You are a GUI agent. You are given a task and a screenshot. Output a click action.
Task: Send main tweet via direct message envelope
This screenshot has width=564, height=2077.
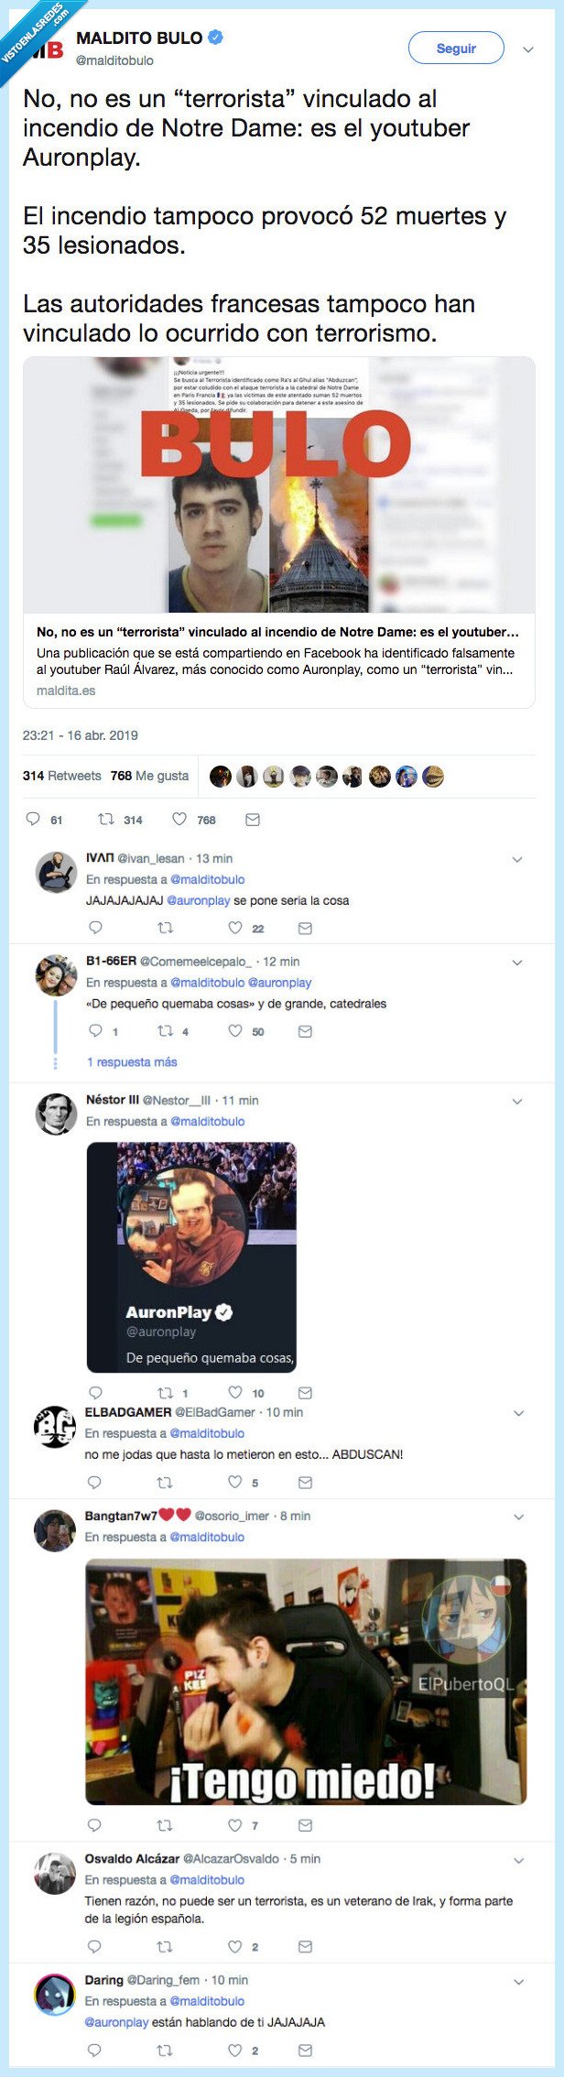pos(253,819)
